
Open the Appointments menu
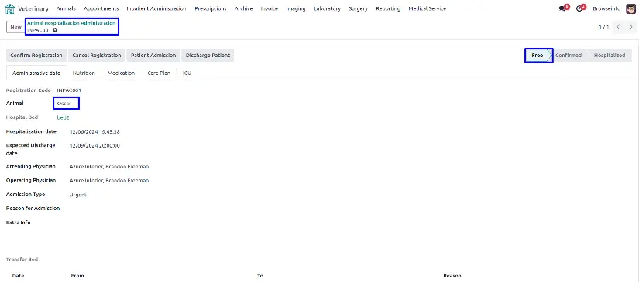tap(101, 8)
